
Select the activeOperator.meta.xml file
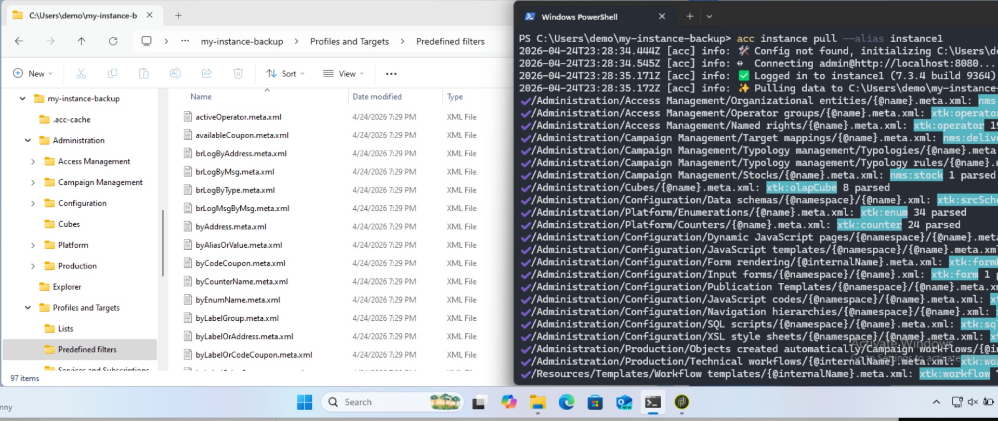239,117
